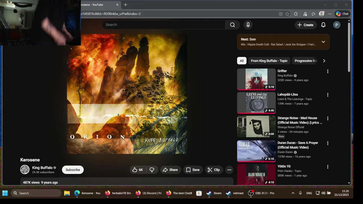Open Edge settings and more menu
The height and width of the screenshot is (204, 363).
pos(330,14)
